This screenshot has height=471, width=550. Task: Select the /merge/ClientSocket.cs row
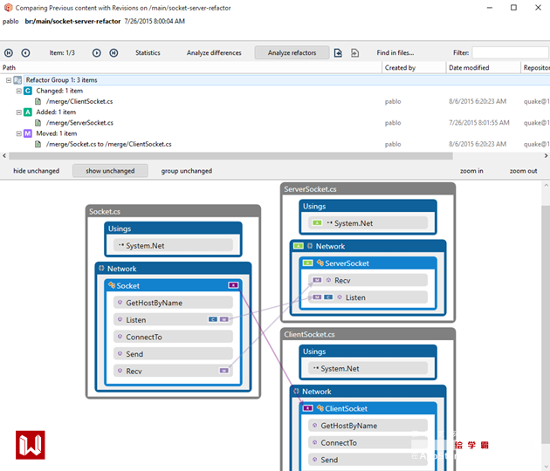coord(275,102)
